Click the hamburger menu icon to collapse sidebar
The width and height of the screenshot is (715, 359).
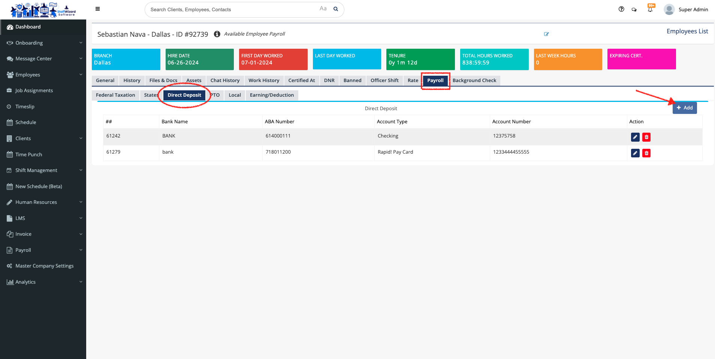(97, 9)
